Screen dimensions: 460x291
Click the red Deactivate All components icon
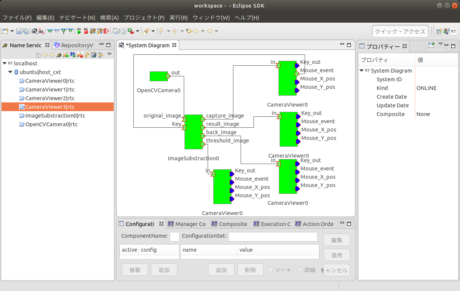coord(86,31)
